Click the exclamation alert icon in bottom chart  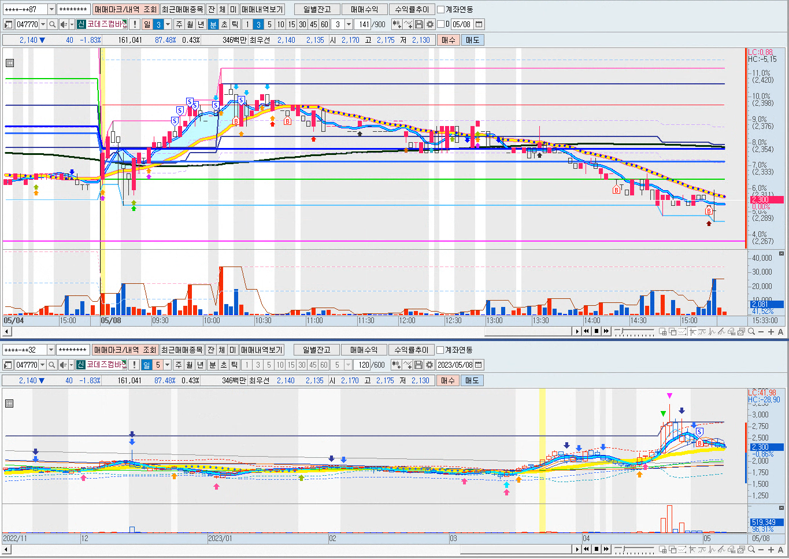click(x=134, y=365)
